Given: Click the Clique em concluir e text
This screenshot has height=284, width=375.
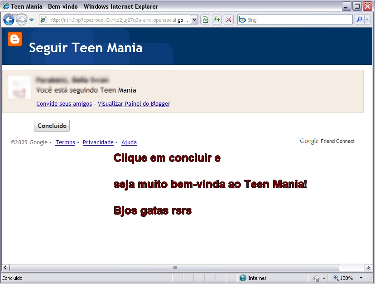Looking at the screenshot, I should coord(167,158).
